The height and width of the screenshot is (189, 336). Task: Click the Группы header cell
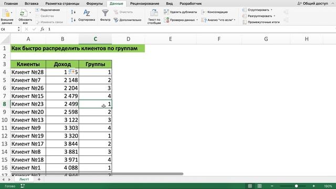(x=96, y=64)
